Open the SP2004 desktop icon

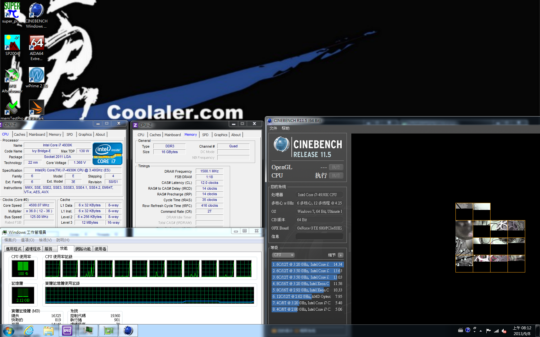(x=12, y=45)
